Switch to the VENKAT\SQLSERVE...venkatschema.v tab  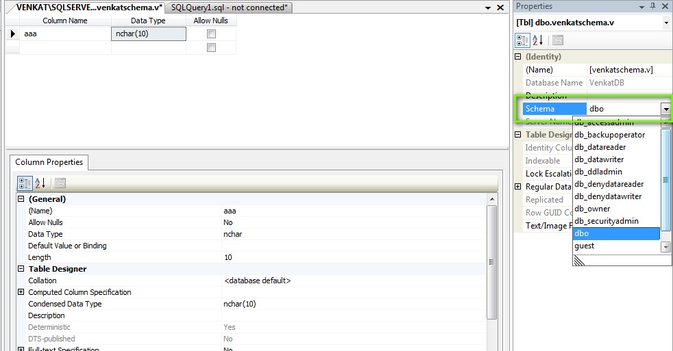click(x=89, y=8)
